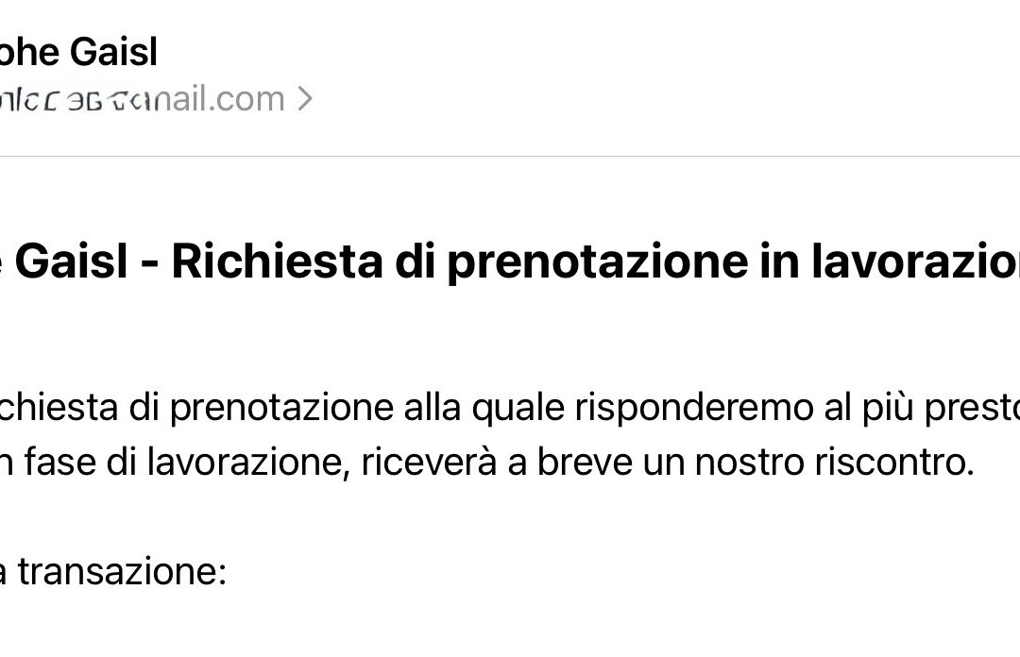Tap the sender name ending in Gaisl
The width and height of the screenshot is (1020, 657).
[x=79, y=52]
